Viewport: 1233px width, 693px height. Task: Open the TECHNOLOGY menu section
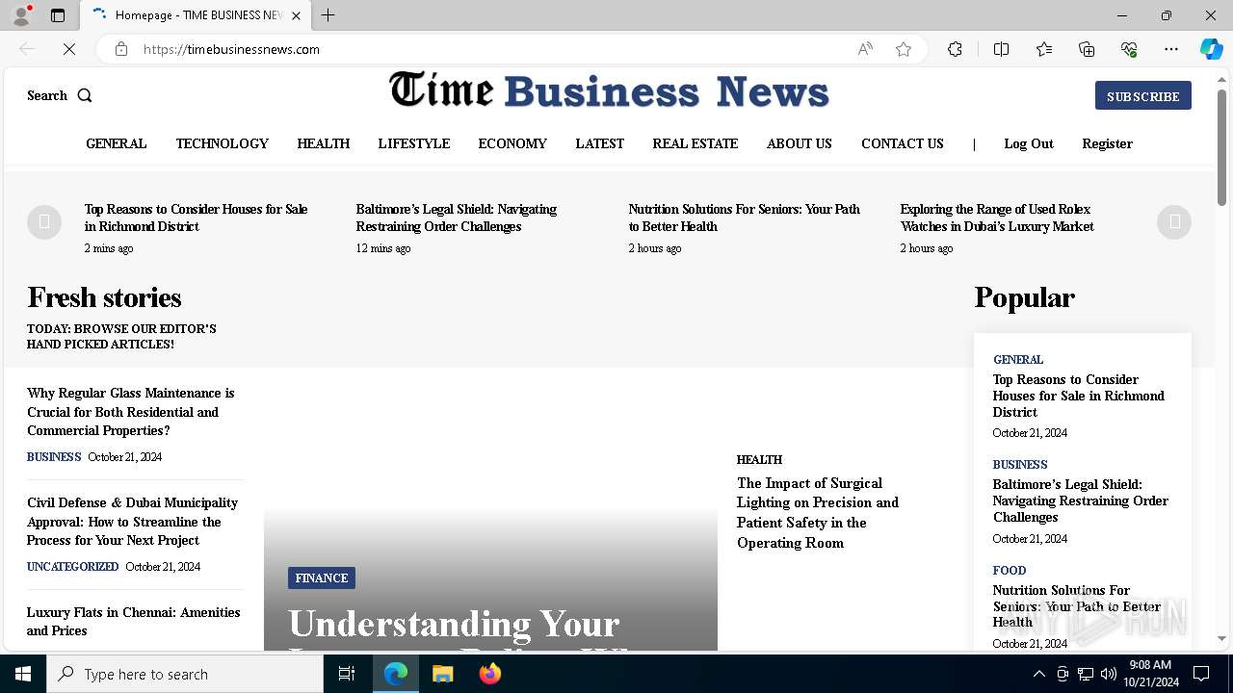223,143
